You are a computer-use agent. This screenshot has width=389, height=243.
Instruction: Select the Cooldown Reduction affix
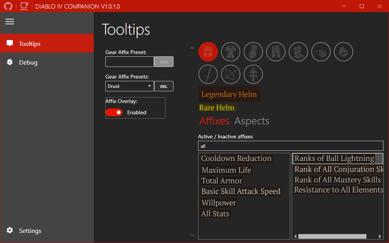[236, 158]
